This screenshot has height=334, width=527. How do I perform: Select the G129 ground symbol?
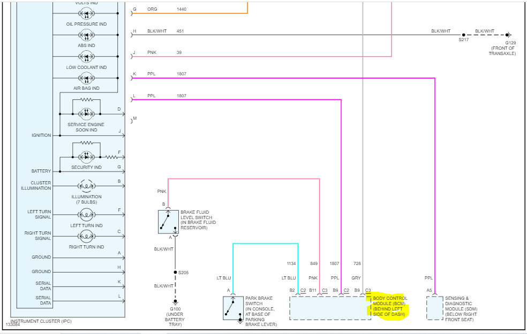[x=509, y=35]
